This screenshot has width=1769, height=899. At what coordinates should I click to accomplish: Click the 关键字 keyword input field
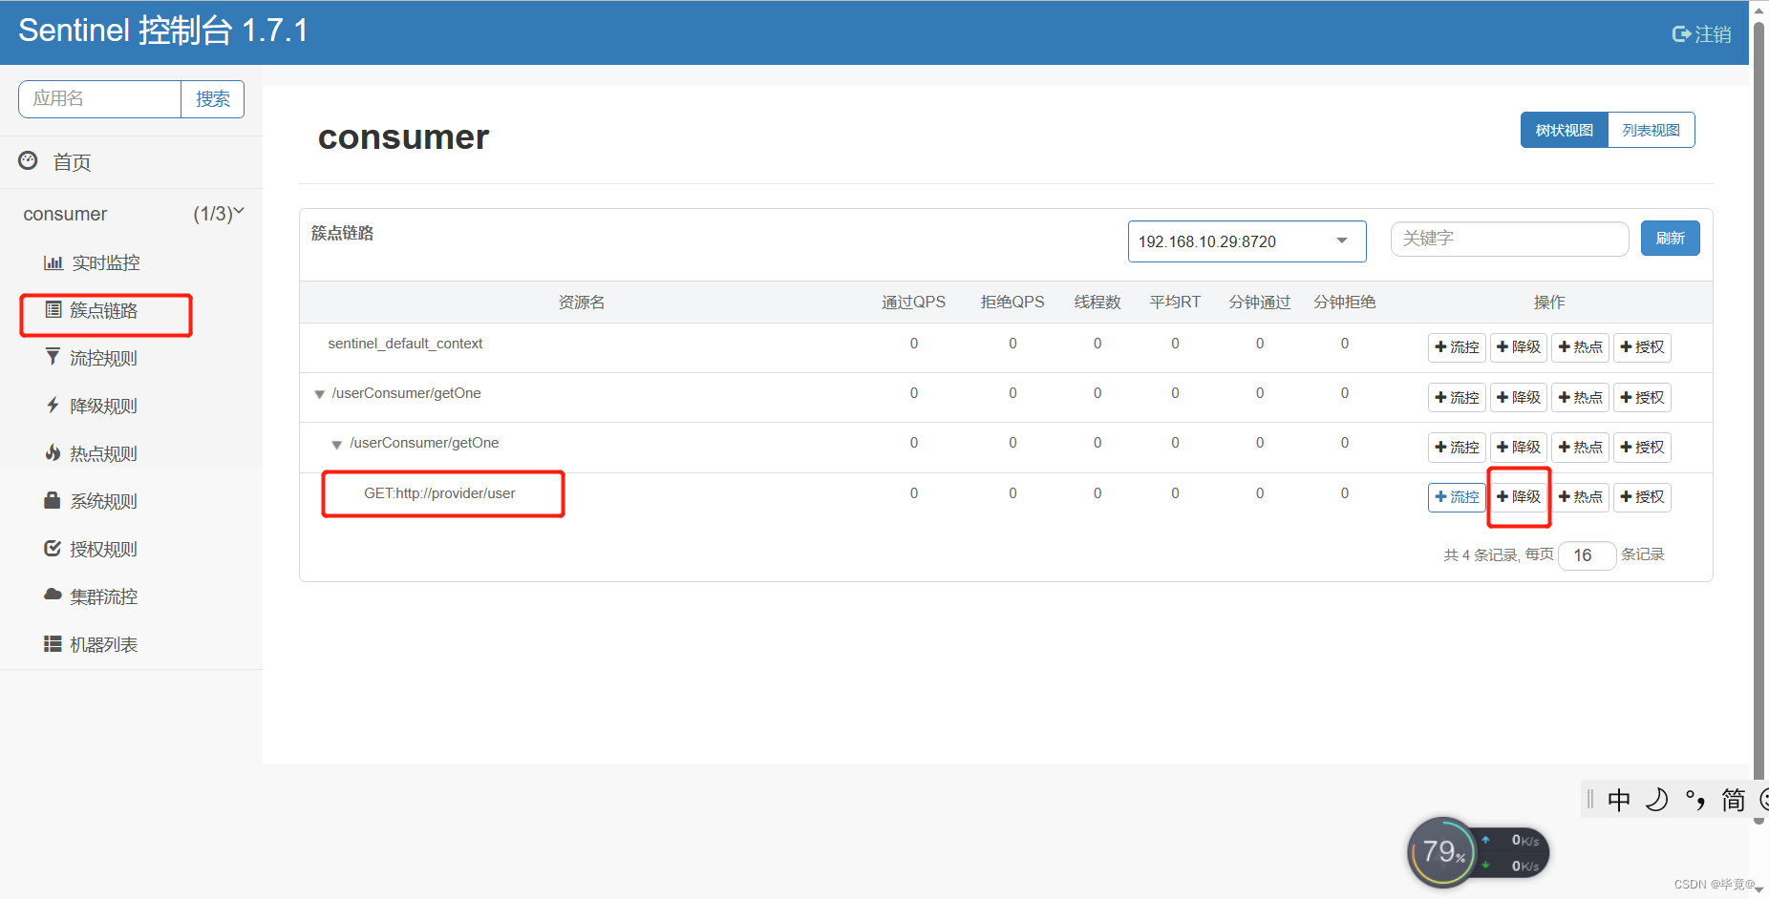click(1509, 239)
